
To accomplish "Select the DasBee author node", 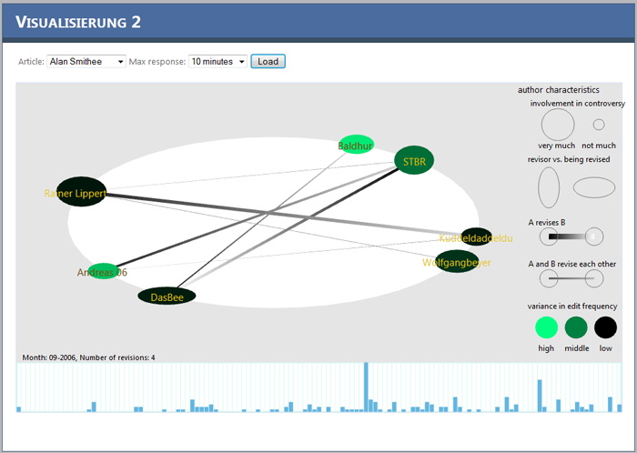I will point(167,296).
